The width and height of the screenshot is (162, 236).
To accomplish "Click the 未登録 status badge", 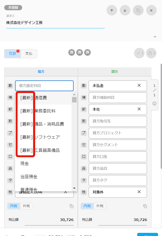I will coord(13,8).
